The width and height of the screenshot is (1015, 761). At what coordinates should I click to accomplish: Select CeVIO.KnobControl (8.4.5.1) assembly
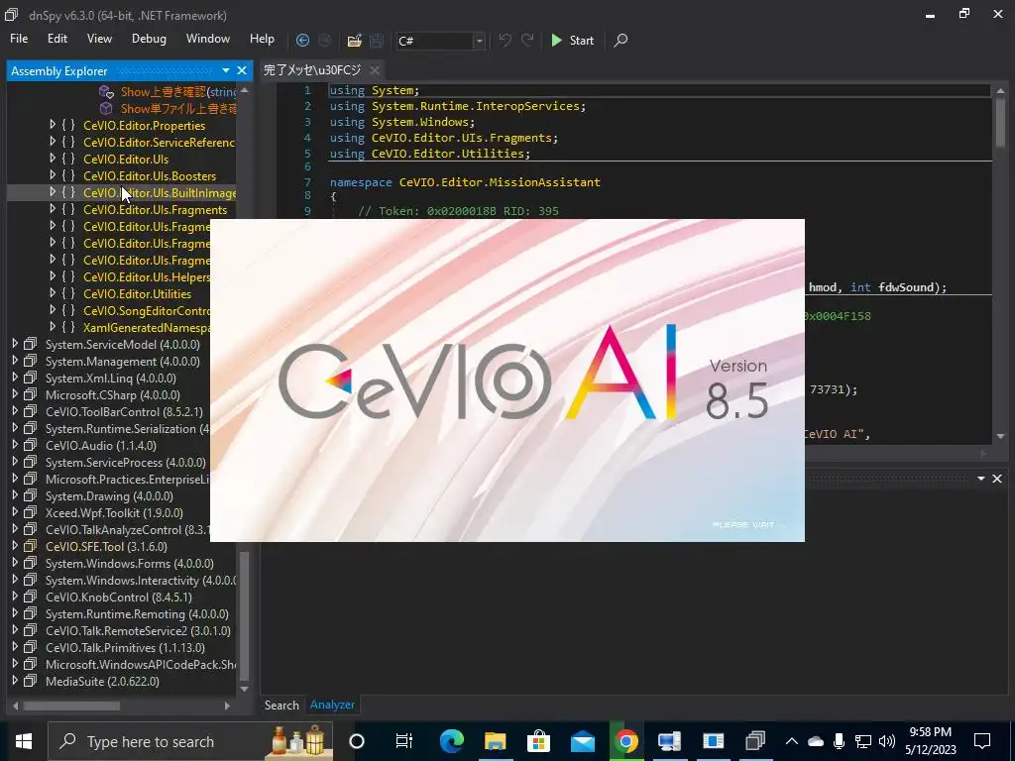coord(119,597)
